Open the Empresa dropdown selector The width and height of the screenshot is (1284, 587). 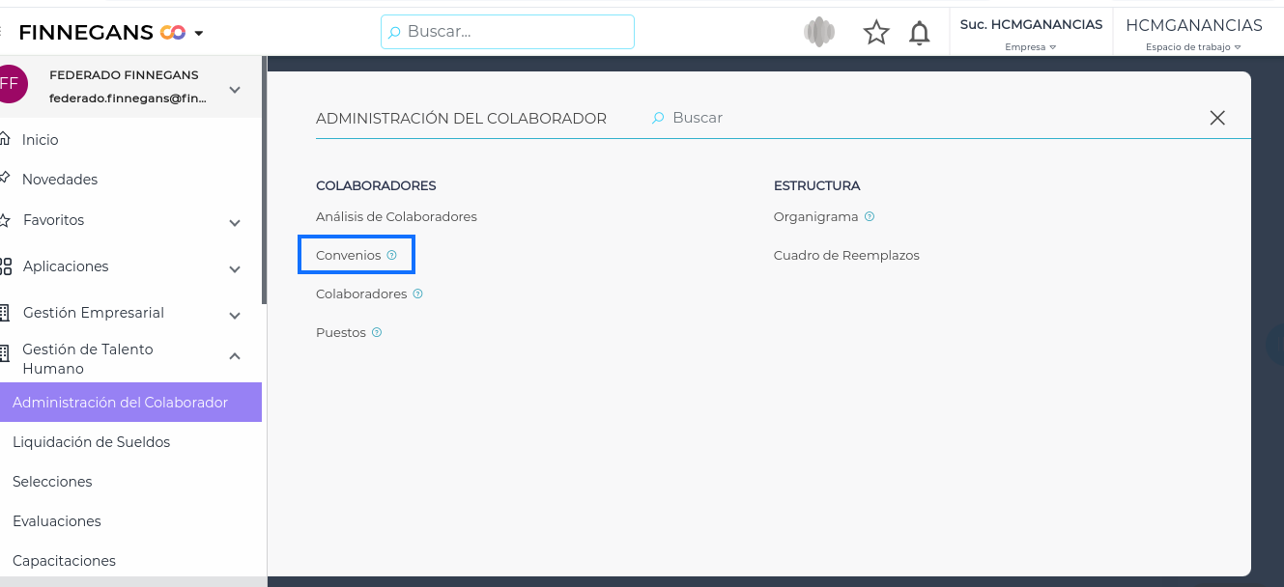coord(1031,33)
